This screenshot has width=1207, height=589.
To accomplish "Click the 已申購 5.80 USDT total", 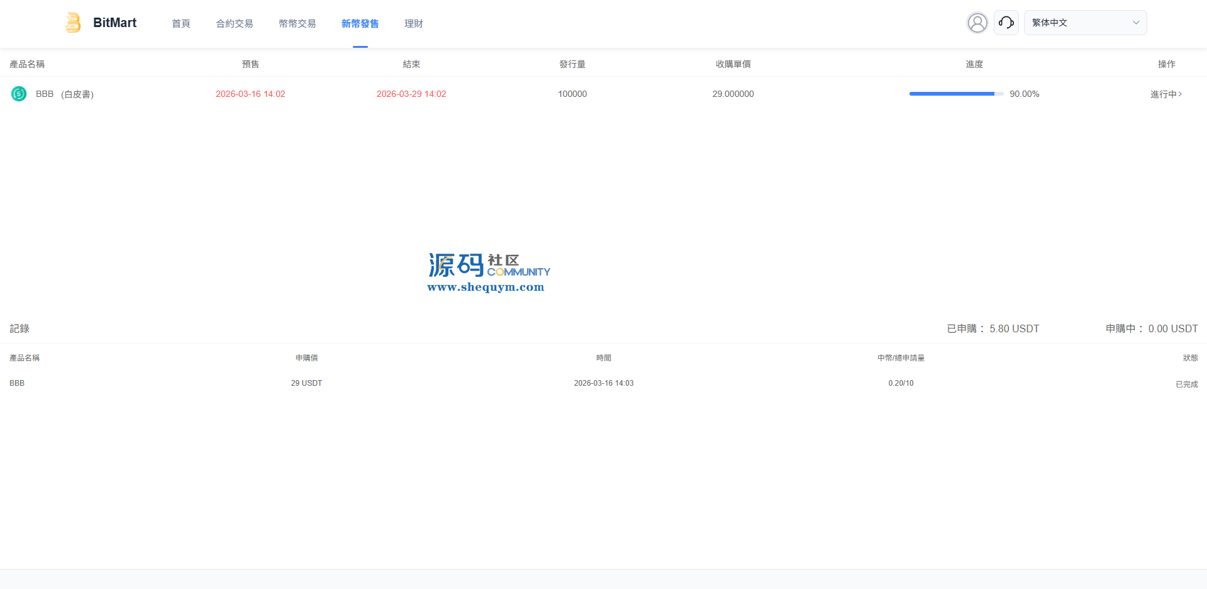I will tap(993, 328).
